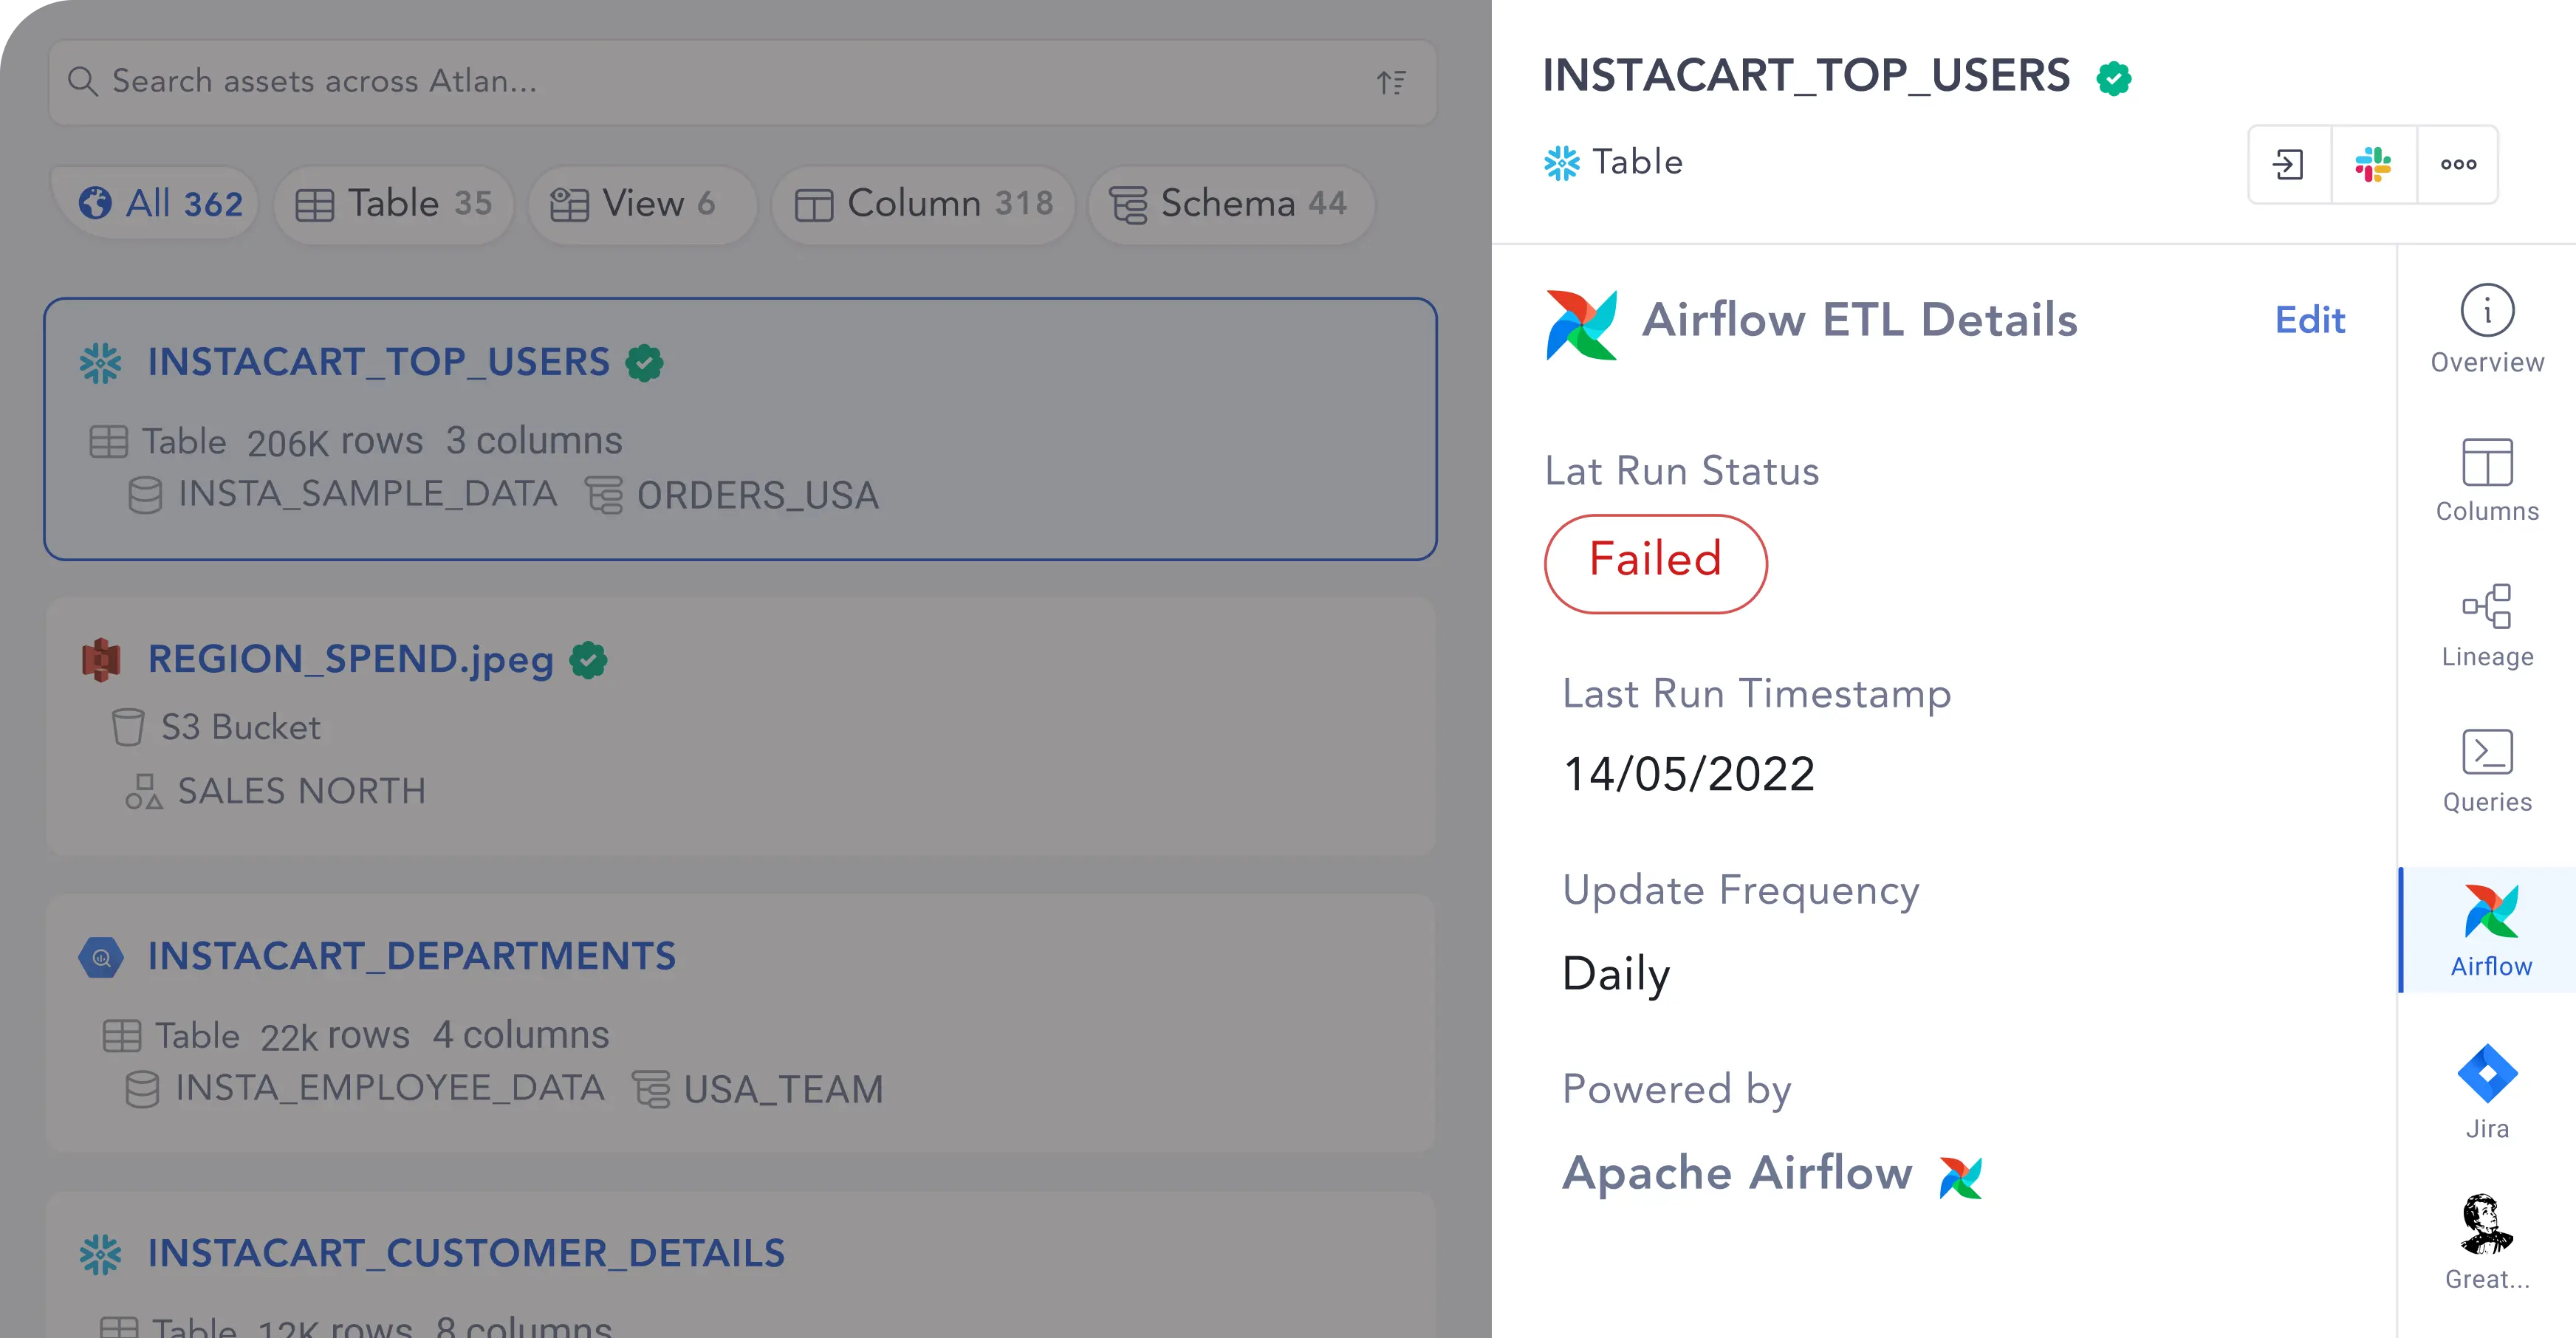Open the Jira sidebar tab
The width and height of the screenshot is (2576, 1338).
2487,1092
